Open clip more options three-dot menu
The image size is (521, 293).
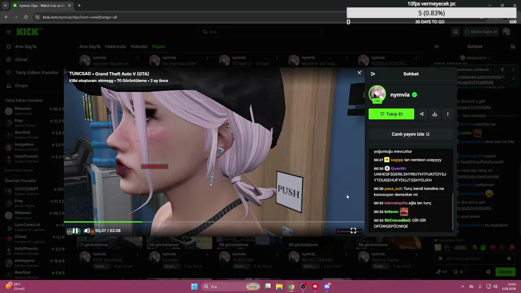click(x=448, y=114)
